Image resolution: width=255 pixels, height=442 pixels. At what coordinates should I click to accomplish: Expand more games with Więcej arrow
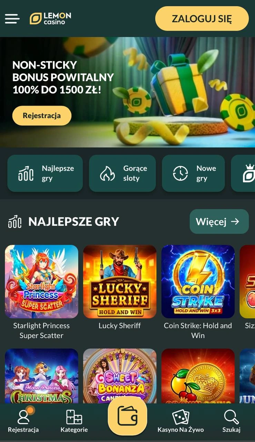(219, 221)
